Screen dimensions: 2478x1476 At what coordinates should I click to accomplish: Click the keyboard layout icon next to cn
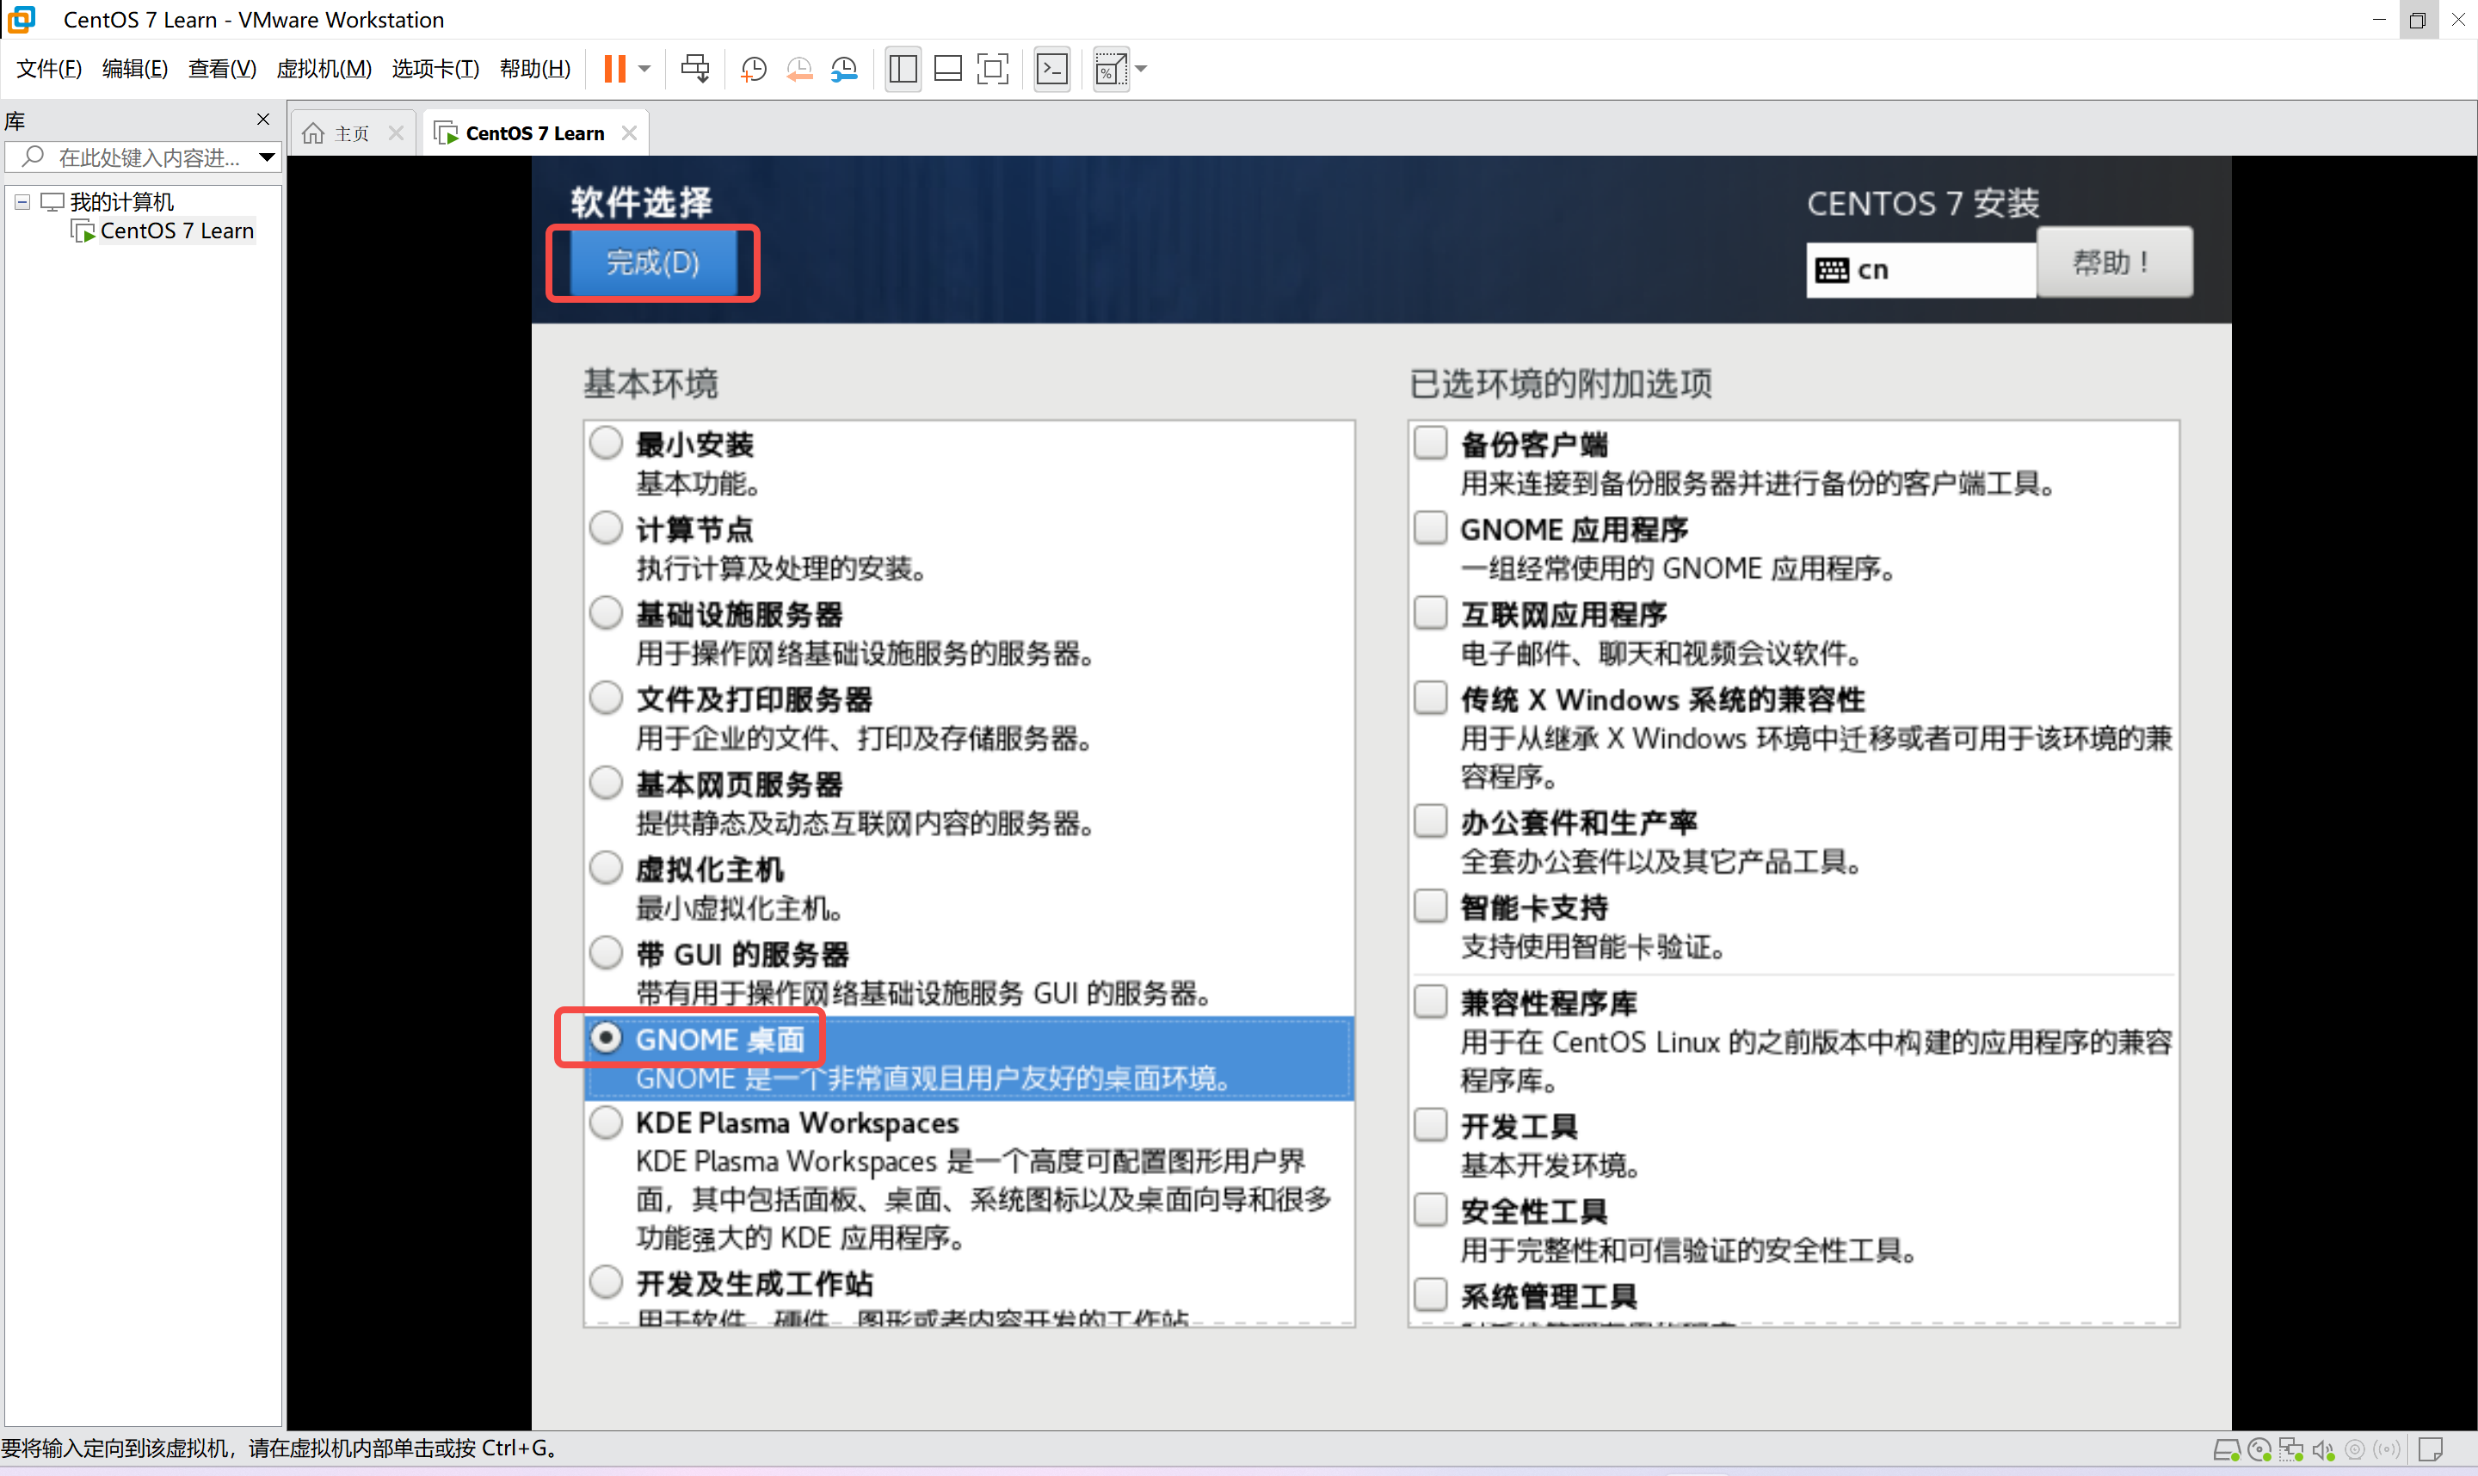click(x=1831, y=269)
